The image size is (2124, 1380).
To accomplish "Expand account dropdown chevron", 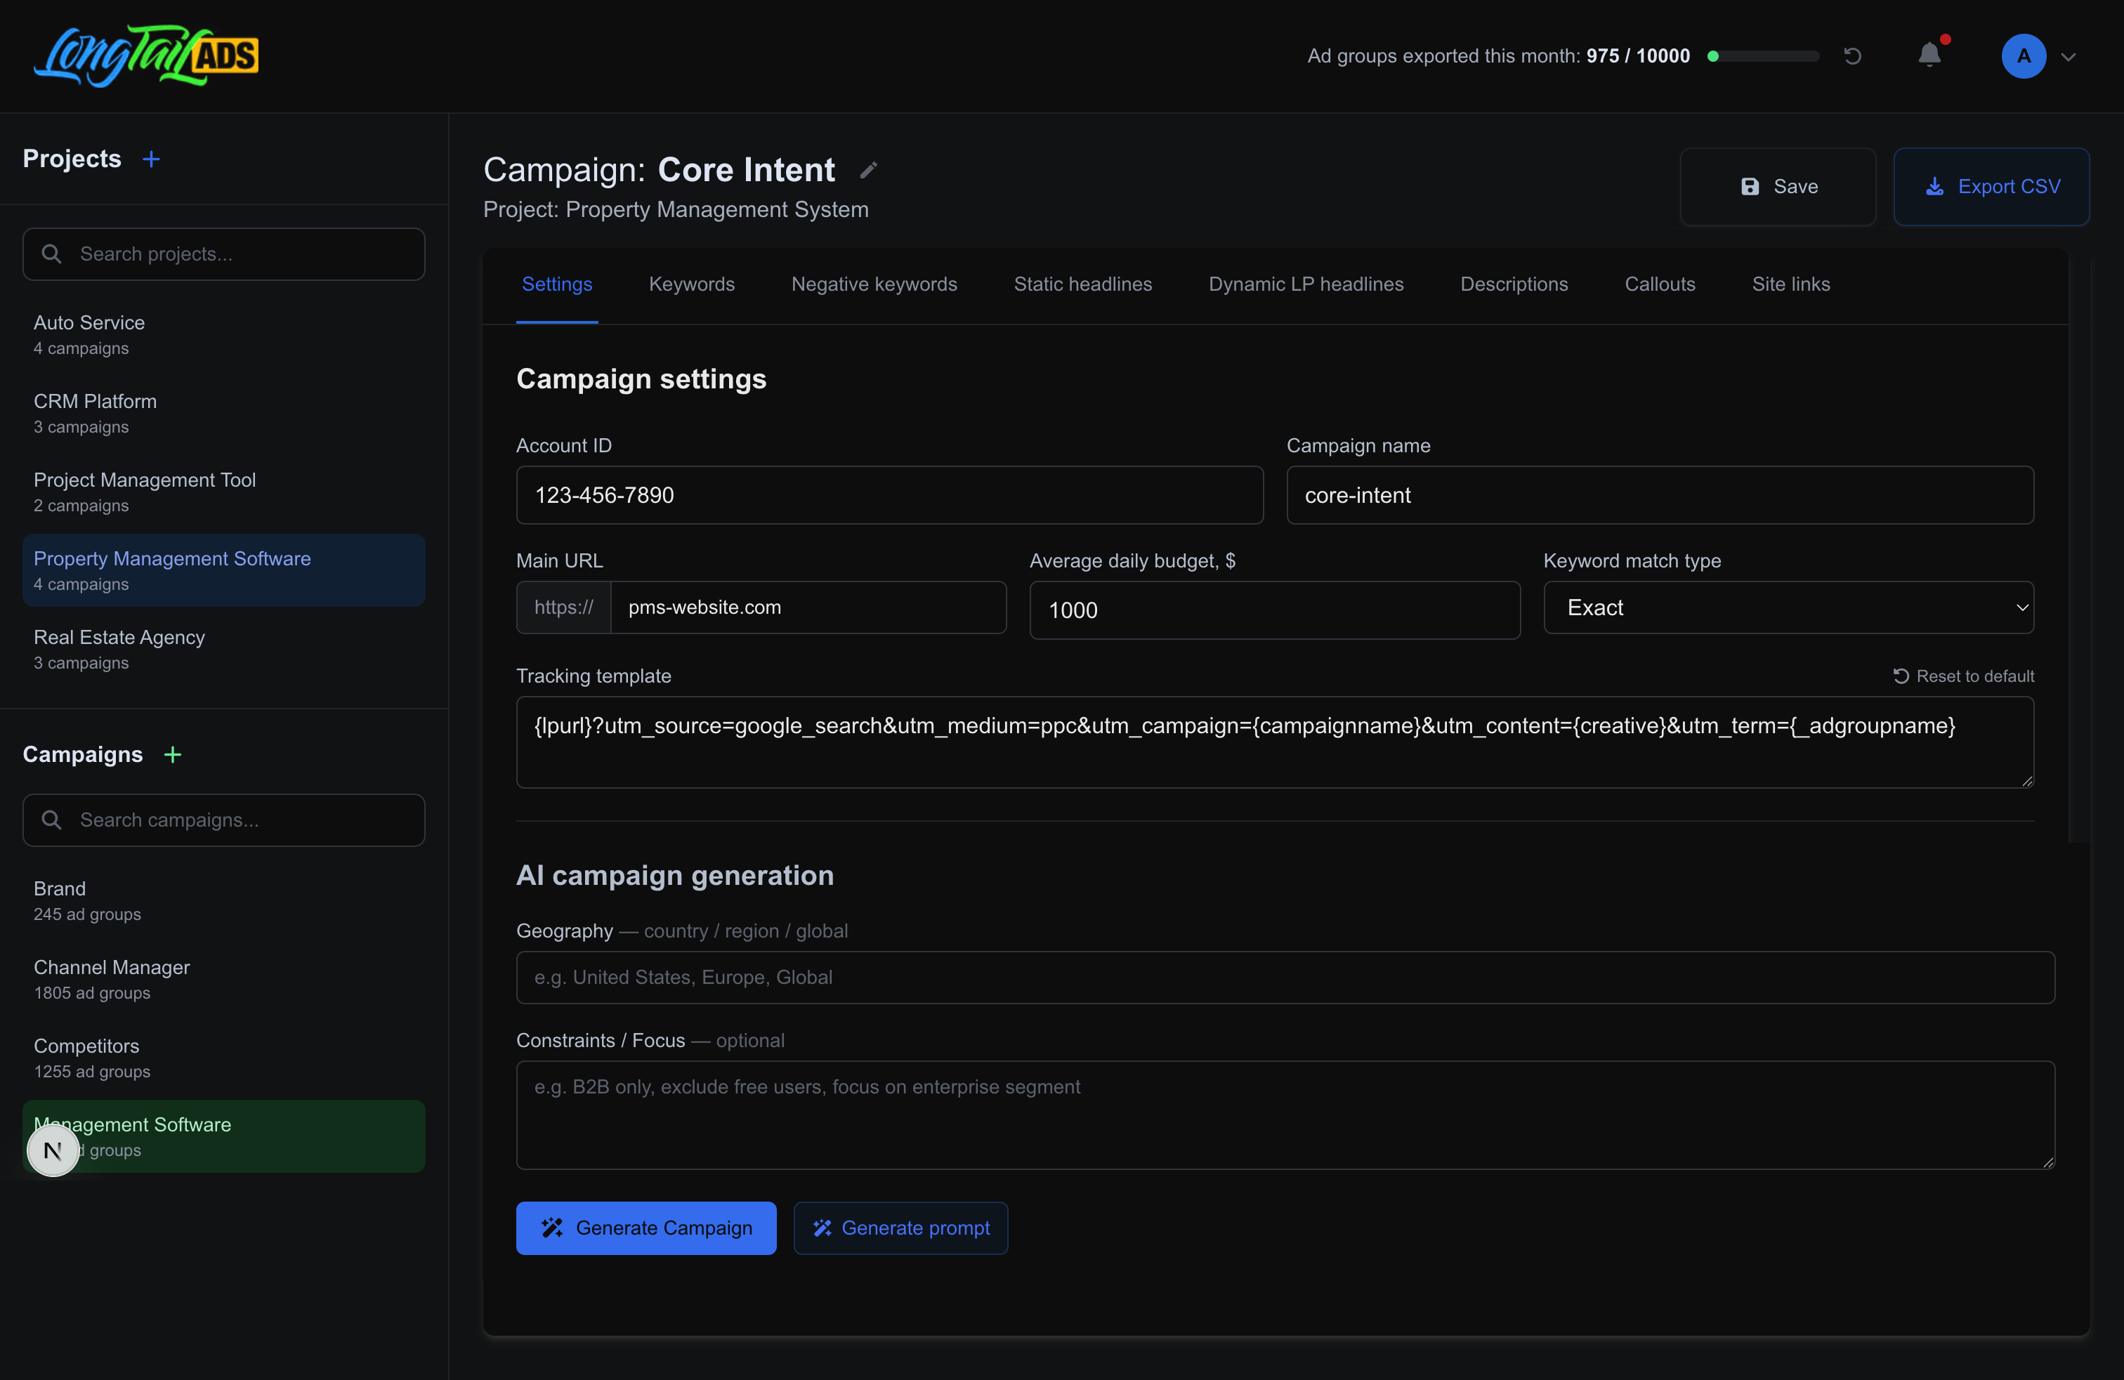I will point(2069,57).
